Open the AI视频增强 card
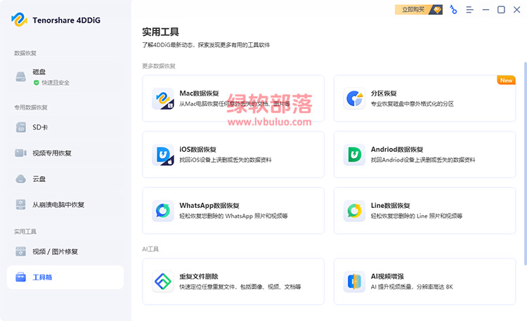 pos(425,282)
